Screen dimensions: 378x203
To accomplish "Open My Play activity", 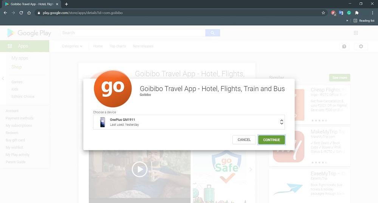I will (17, 155).
